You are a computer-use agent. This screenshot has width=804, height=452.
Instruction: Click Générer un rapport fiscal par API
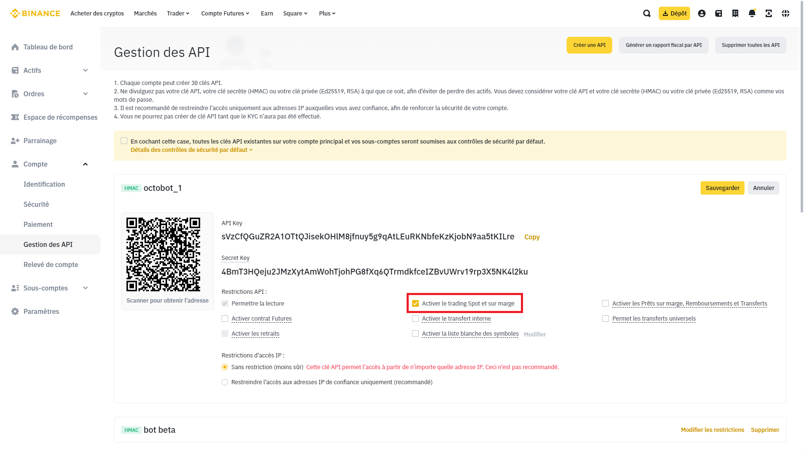tap(664, 45)
